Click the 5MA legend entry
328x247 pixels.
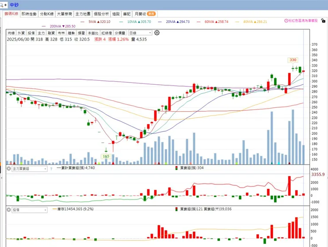coord(95,22)
